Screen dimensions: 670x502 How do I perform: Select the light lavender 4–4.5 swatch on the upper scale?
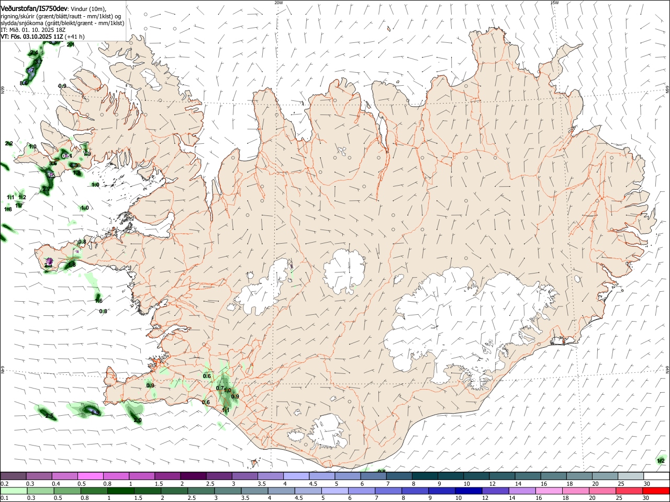(296, 476)
